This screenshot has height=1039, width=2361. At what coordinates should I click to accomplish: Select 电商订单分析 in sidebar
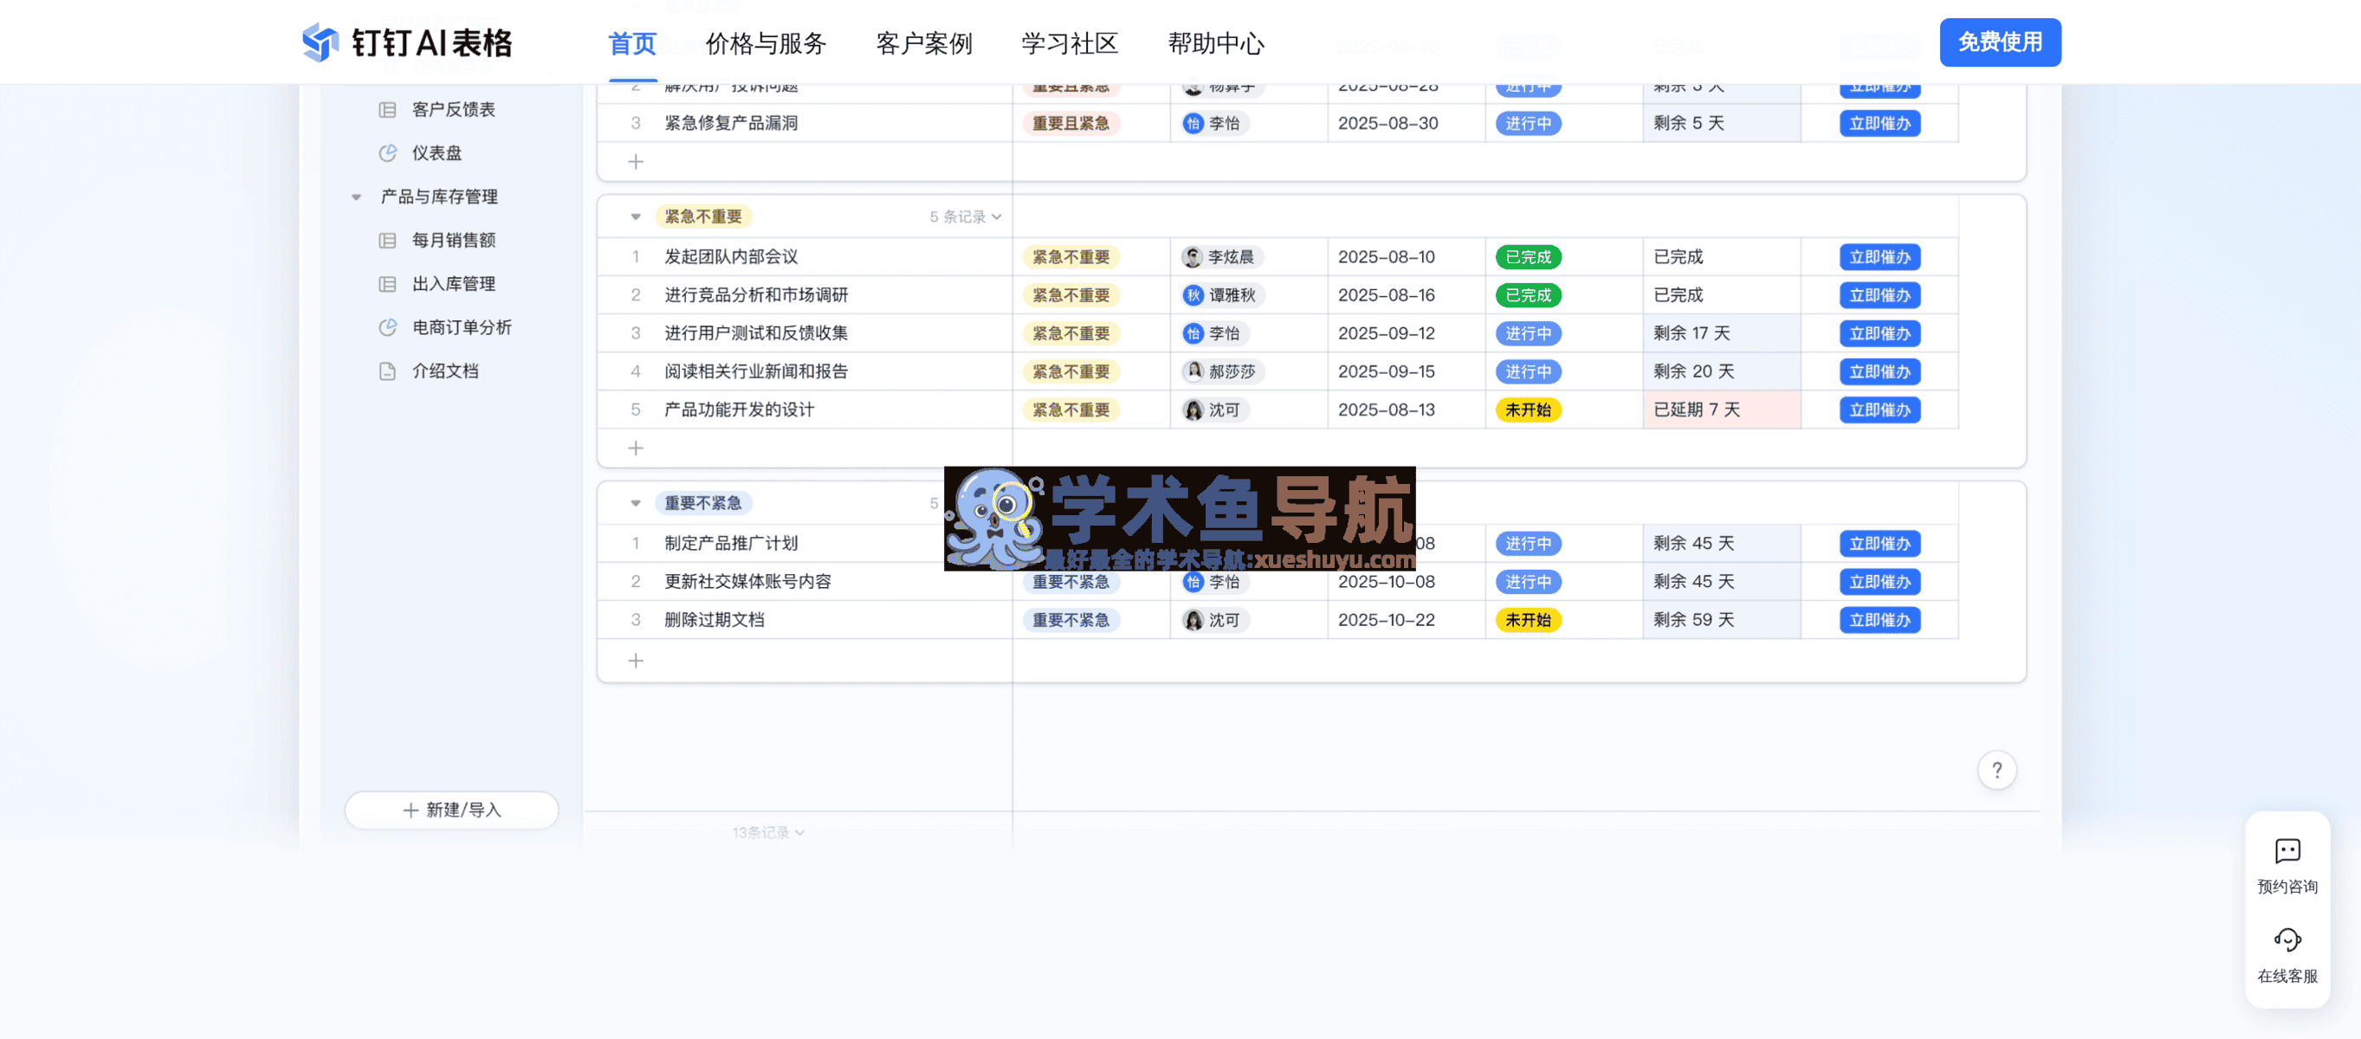click(x=461, y=327)
